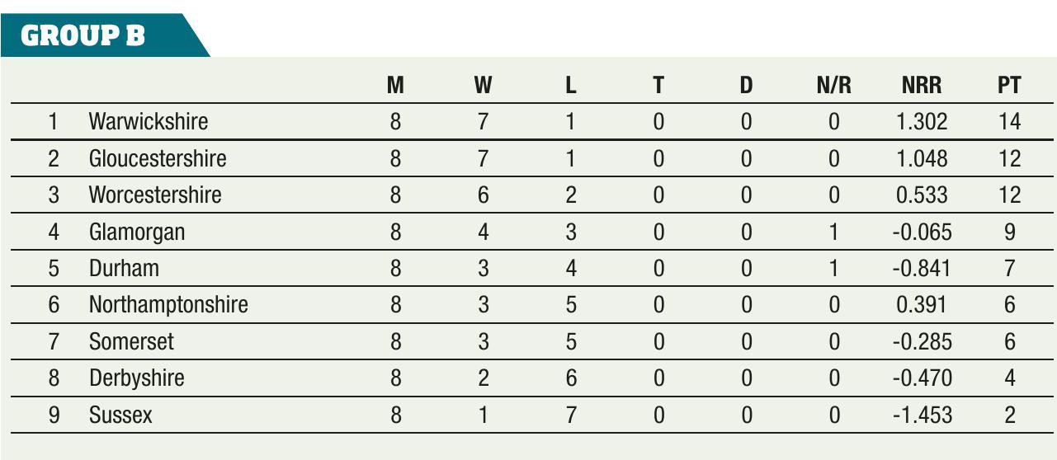Click the T ties column header
The image size is (1057, 460).
(x=658, y=85)
